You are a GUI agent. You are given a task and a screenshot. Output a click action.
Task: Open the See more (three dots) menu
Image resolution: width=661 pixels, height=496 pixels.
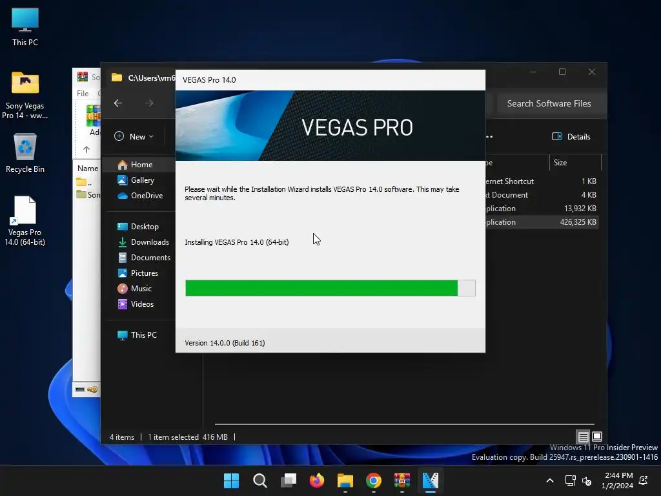click(x=490, y=136)
